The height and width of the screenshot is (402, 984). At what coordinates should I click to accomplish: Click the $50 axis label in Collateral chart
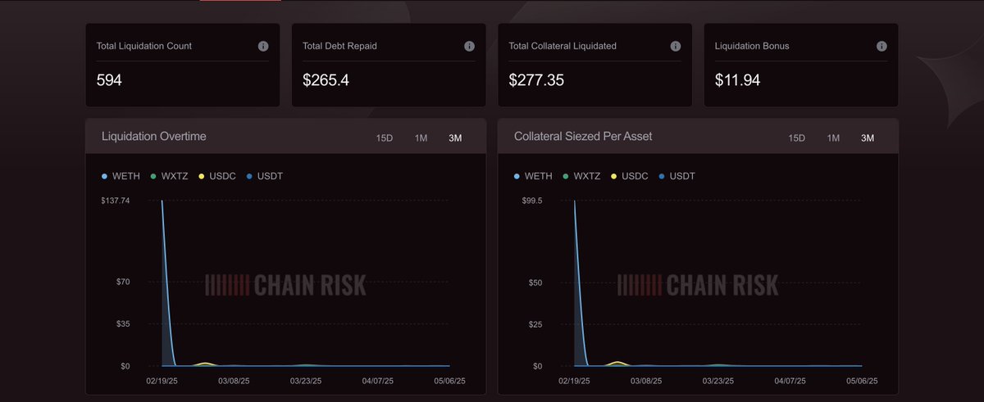click(536, 283)
